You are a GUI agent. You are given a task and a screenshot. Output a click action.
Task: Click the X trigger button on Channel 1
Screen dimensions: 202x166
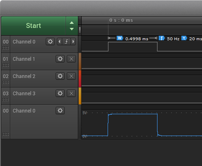[x=71, y=59]
